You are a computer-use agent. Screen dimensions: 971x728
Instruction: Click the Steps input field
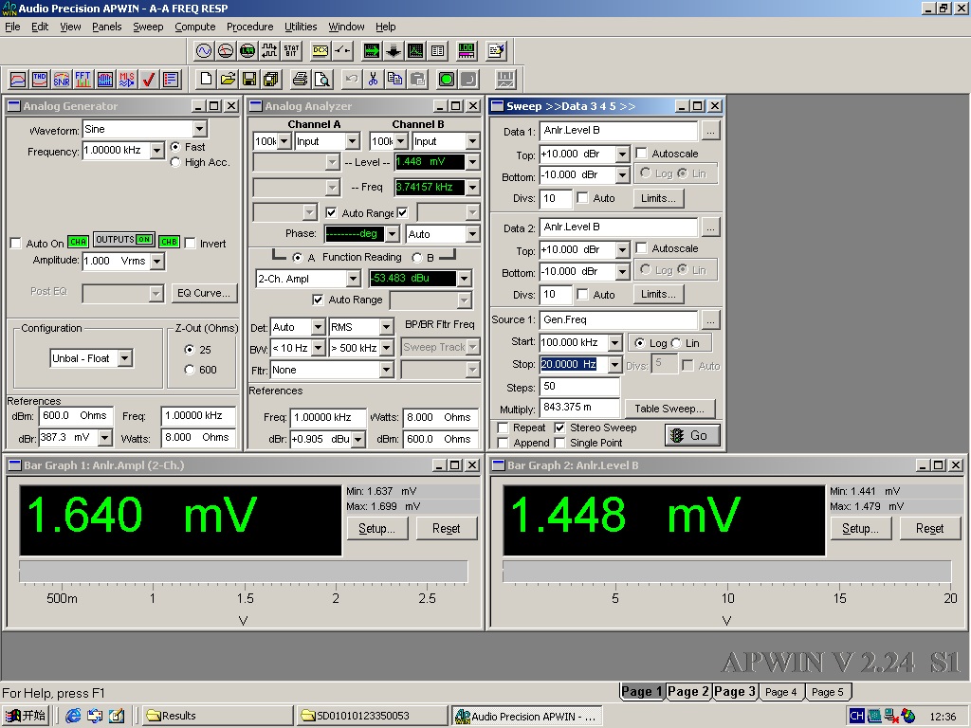point(579,387)
